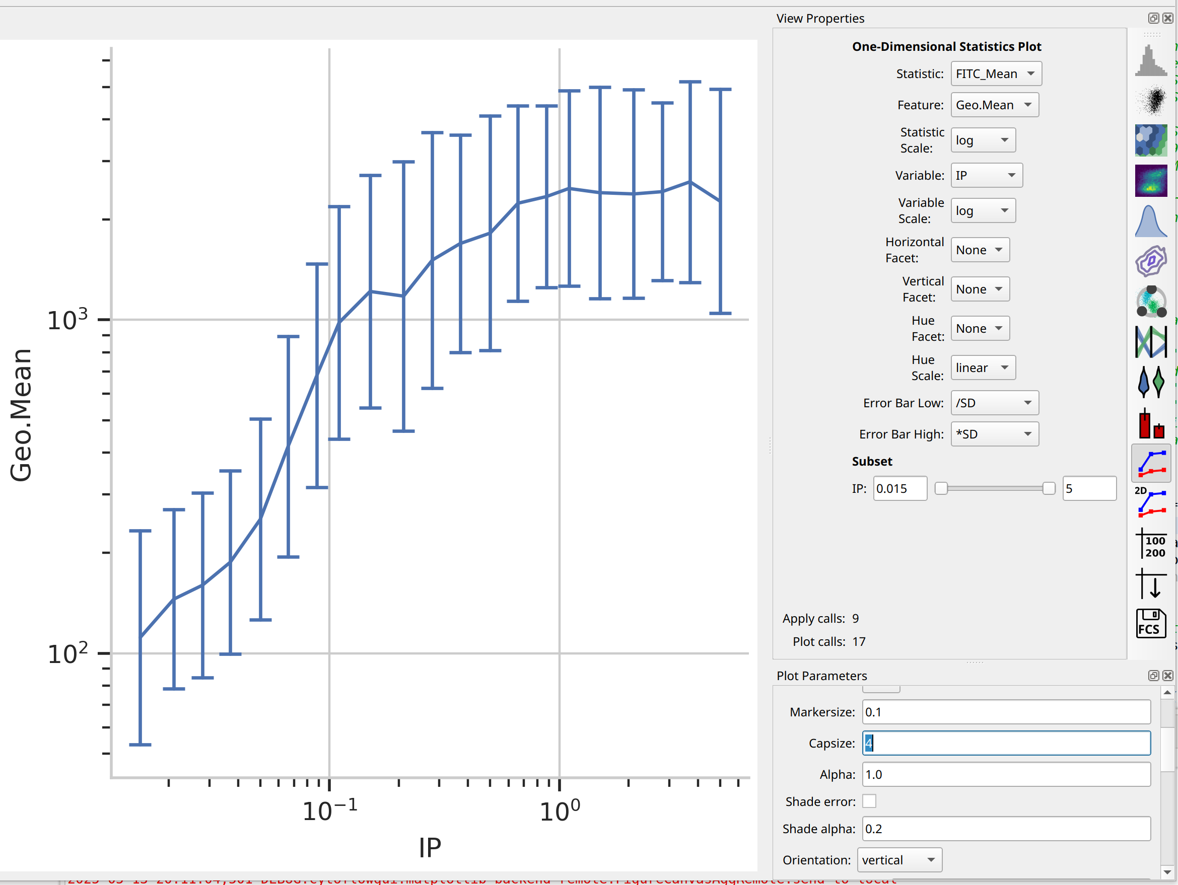The width and height of the screenshot is (1178, 885).
Task: Expand the Feature Geo.Mean dropdown
Action: tap(994, 105)
